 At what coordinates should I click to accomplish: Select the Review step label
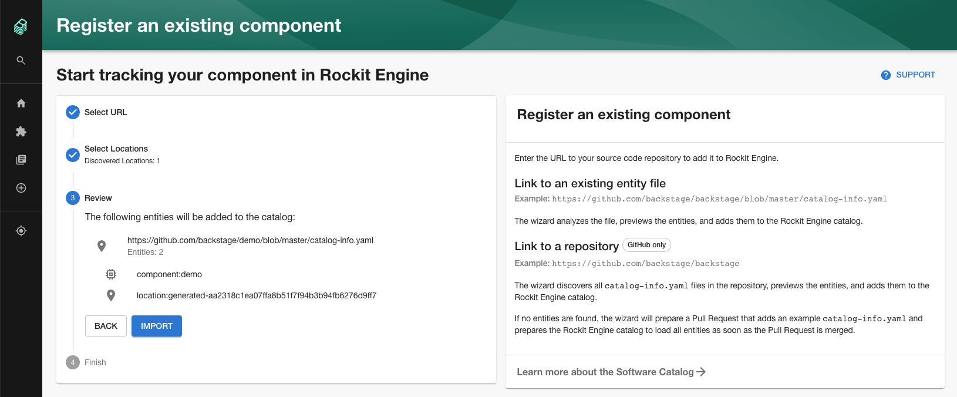98,198
